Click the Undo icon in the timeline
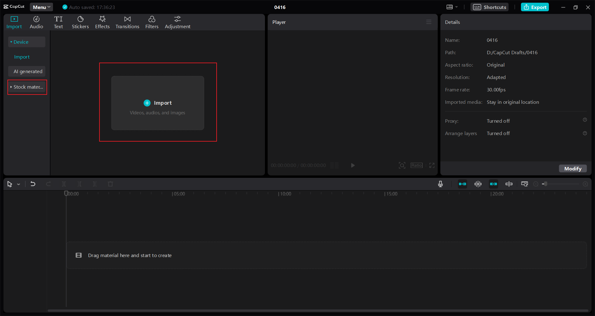 [x=33, y=184]
